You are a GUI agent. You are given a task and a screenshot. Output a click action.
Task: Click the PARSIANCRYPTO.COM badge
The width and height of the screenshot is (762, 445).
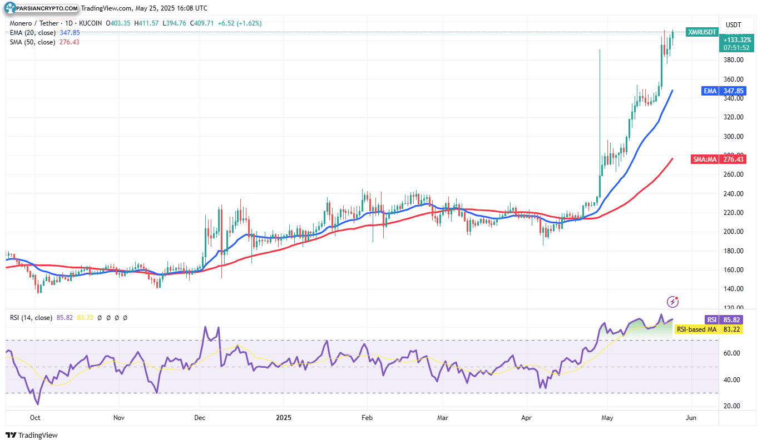tap(41, 8)
